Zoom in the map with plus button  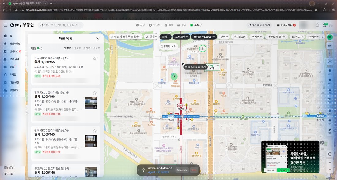[330, 162]
